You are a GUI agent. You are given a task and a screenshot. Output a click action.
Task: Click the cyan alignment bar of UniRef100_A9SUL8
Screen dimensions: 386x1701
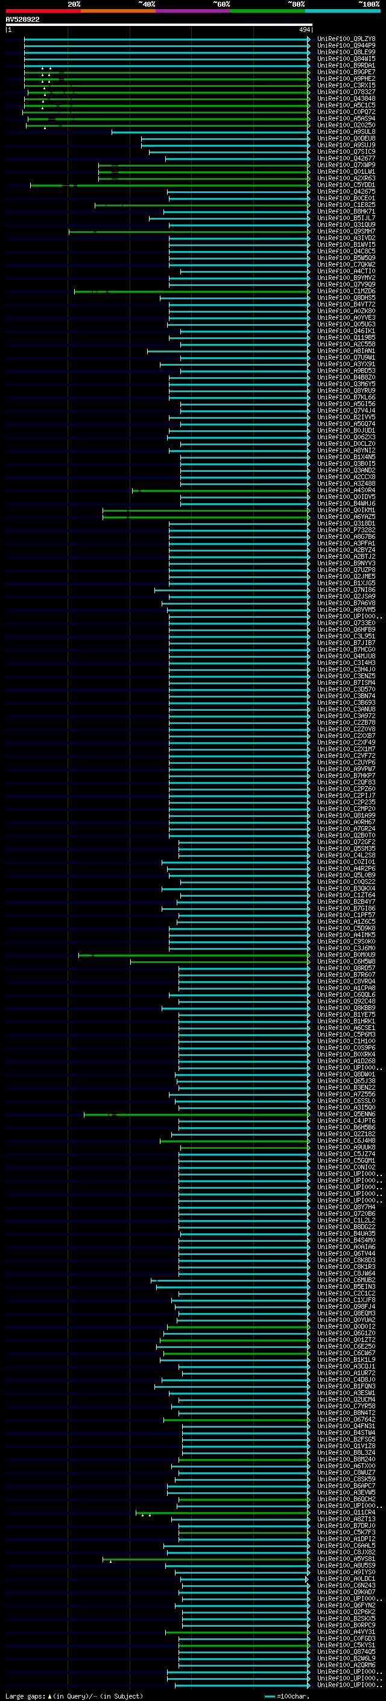click(210, 132)
